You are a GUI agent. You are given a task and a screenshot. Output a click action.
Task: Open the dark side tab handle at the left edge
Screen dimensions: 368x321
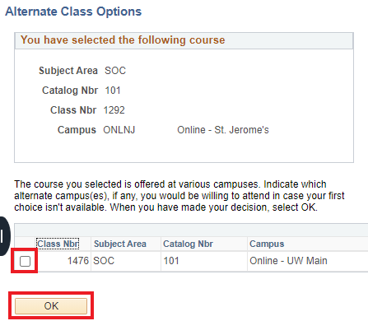4,236
